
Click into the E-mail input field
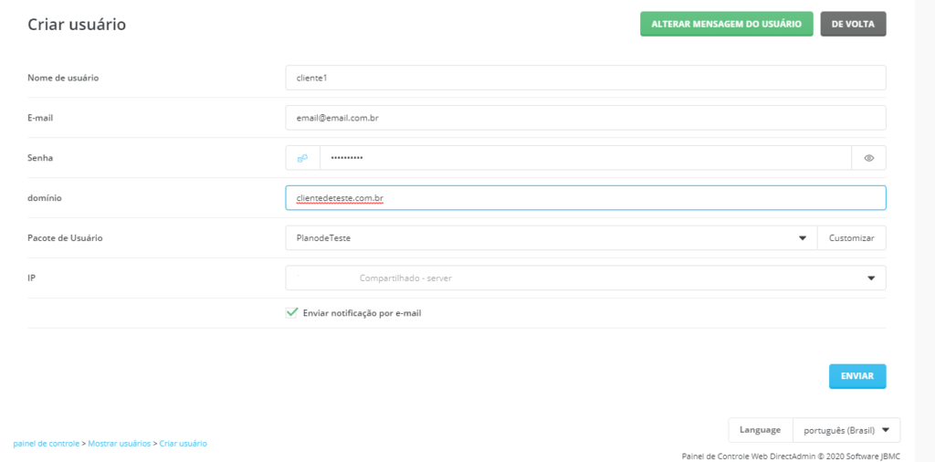[585, 118]
